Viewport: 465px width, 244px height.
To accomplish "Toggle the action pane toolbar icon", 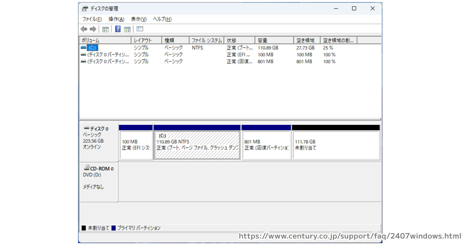I will click(127, 29).
